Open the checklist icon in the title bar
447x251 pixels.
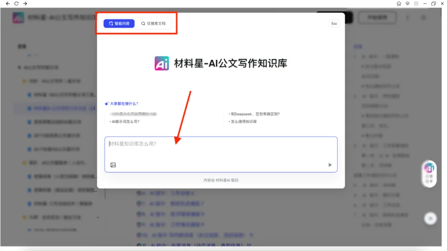point(416,3)
